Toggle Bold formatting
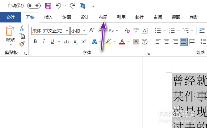The image size is (207, 128). [x=35, y=42]
